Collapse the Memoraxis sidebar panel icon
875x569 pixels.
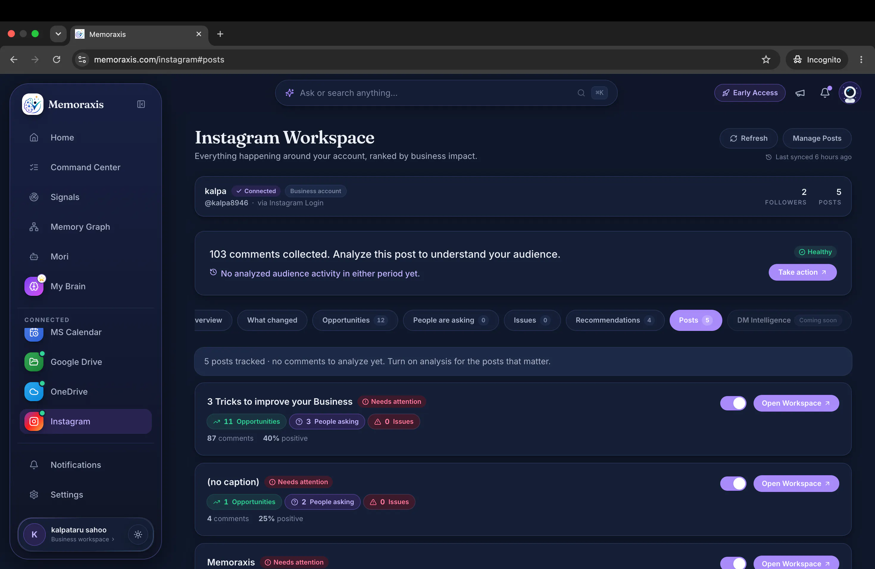(141, 104)
